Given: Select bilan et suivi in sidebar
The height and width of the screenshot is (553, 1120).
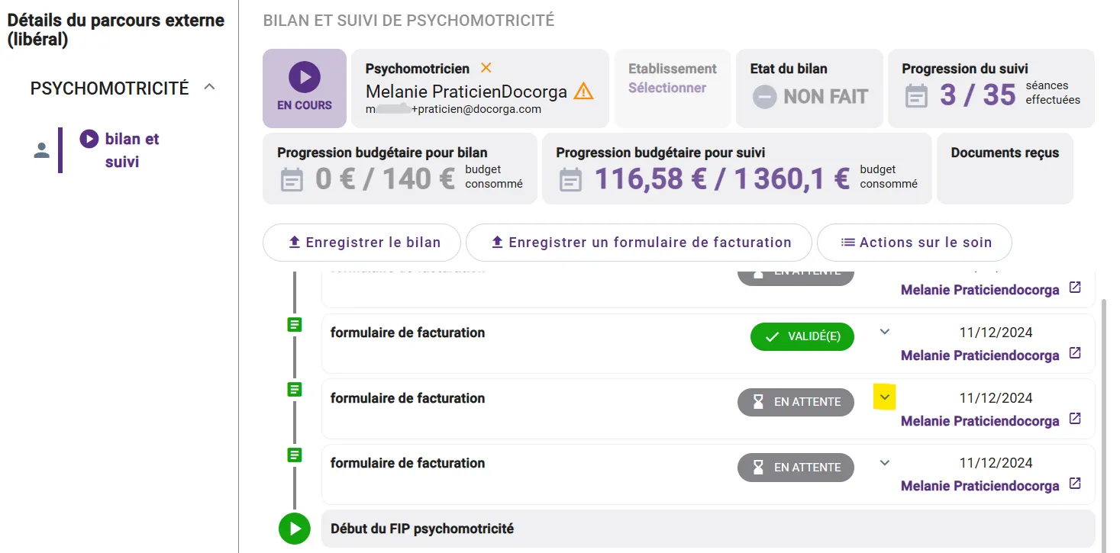Looking at the screenshot, I should click(x=131, y=150).
